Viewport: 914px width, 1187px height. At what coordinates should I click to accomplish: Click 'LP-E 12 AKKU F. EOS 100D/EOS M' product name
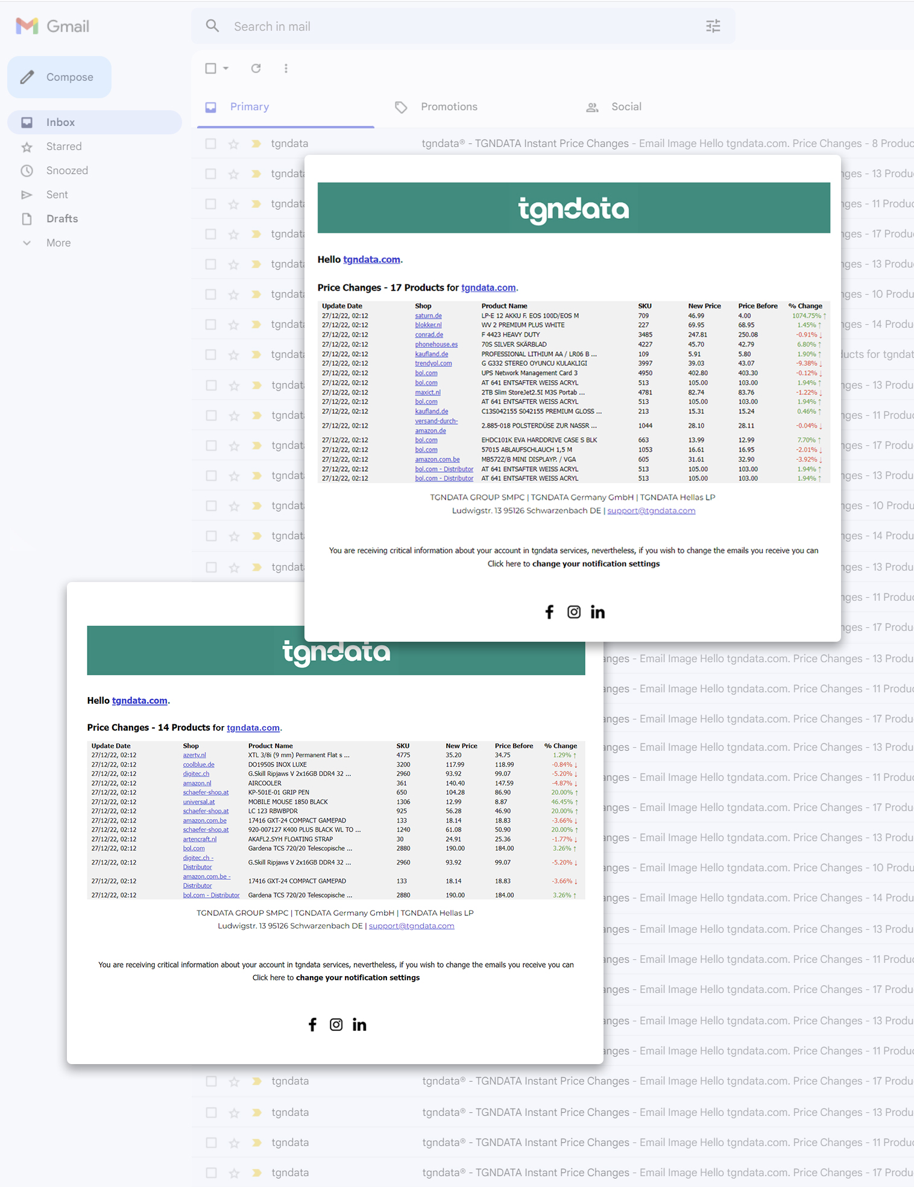(530, 316)
